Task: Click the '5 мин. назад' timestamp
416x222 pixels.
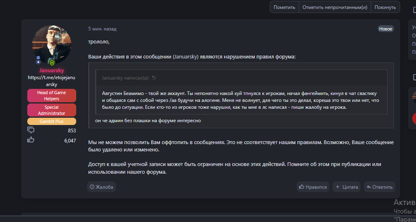Action: point(102,29)
